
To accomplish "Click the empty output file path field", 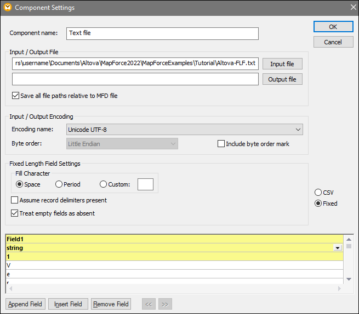I will click(x=135, y=79).
